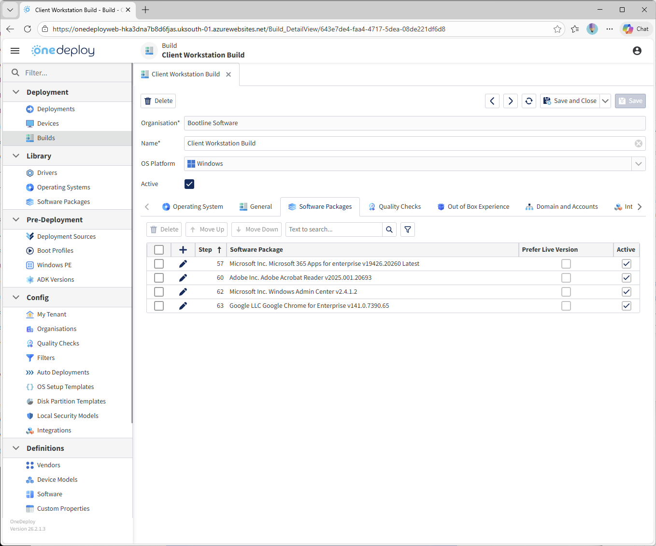Switch to the Quality Checks tab
The height and width of the screenshot is (546, 656).
[x=394, y=207]
